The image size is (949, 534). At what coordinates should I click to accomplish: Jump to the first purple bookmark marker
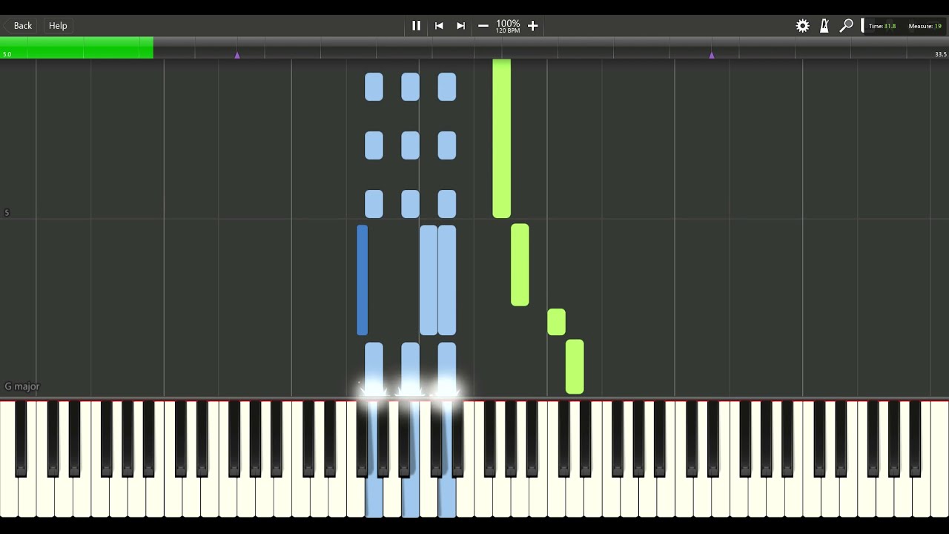237,55
